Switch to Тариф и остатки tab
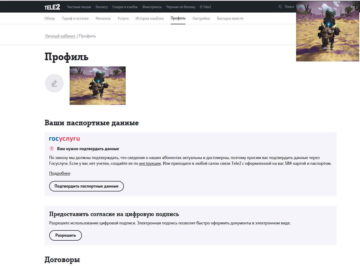 tap(75, 18)
